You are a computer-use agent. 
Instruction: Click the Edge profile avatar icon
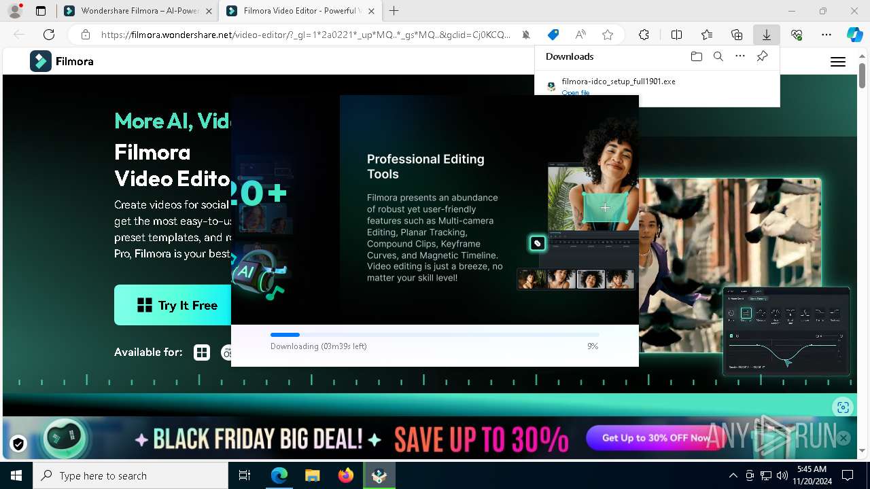(x=15, y=11)
